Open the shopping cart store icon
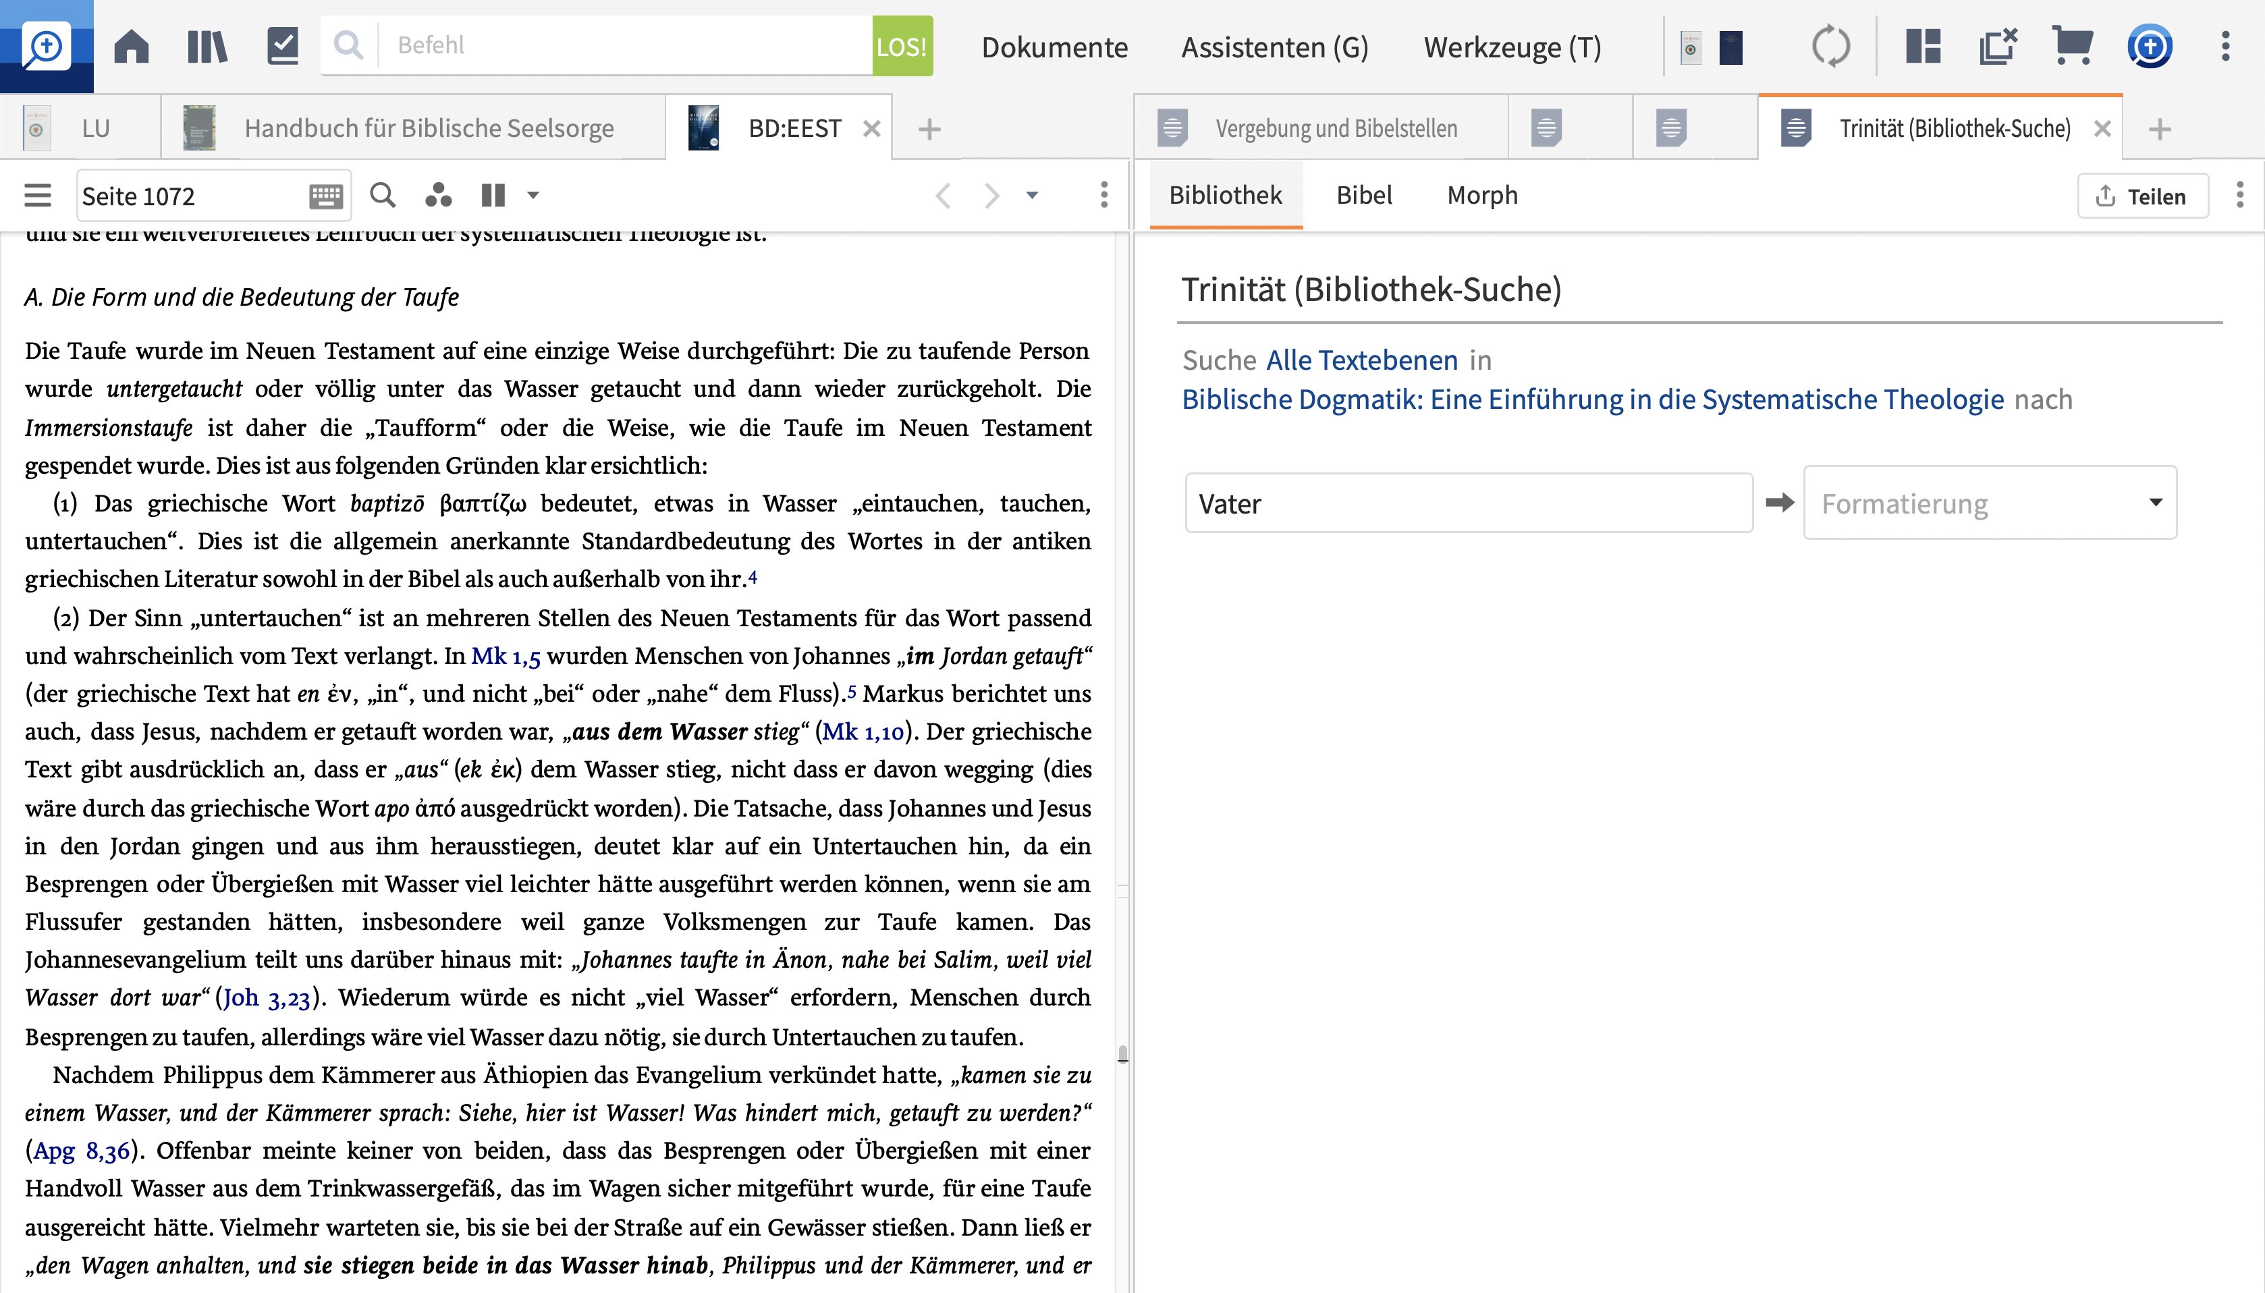Screen dimensions: 2265x1293 coord(2073,46)
